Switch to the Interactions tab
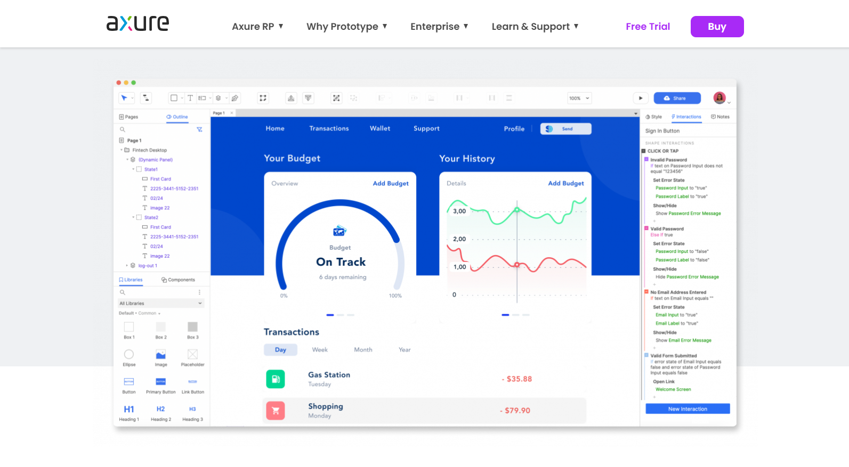Viewport: 849px width, 467px height. pyautogui.click(x=686, y=117)
